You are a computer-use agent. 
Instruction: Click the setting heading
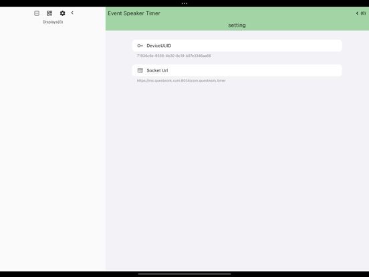237,25
